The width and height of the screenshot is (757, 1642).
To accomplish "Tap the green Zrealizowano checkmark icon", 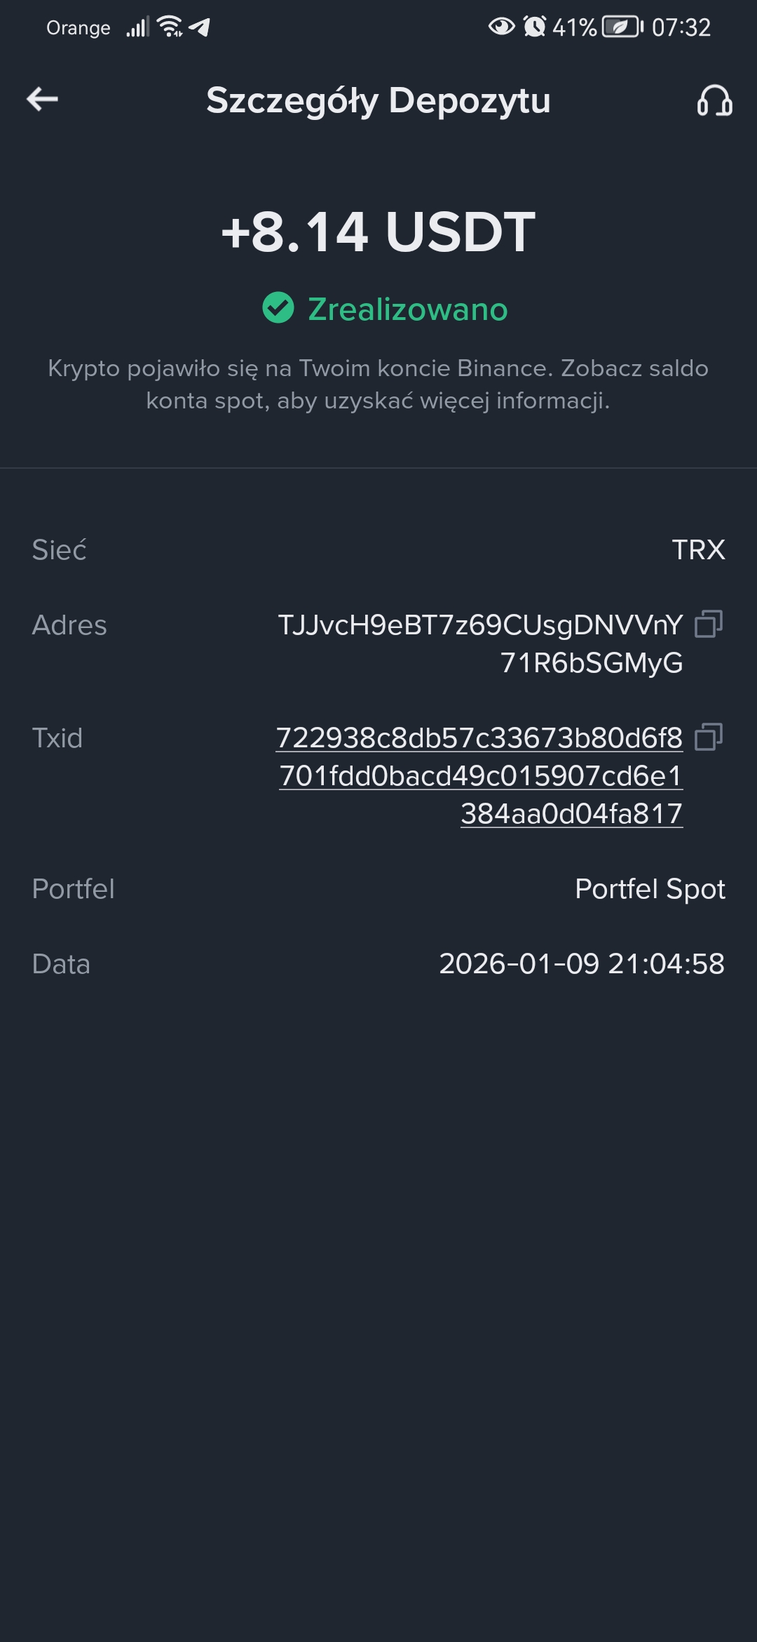I will (278, 308).
